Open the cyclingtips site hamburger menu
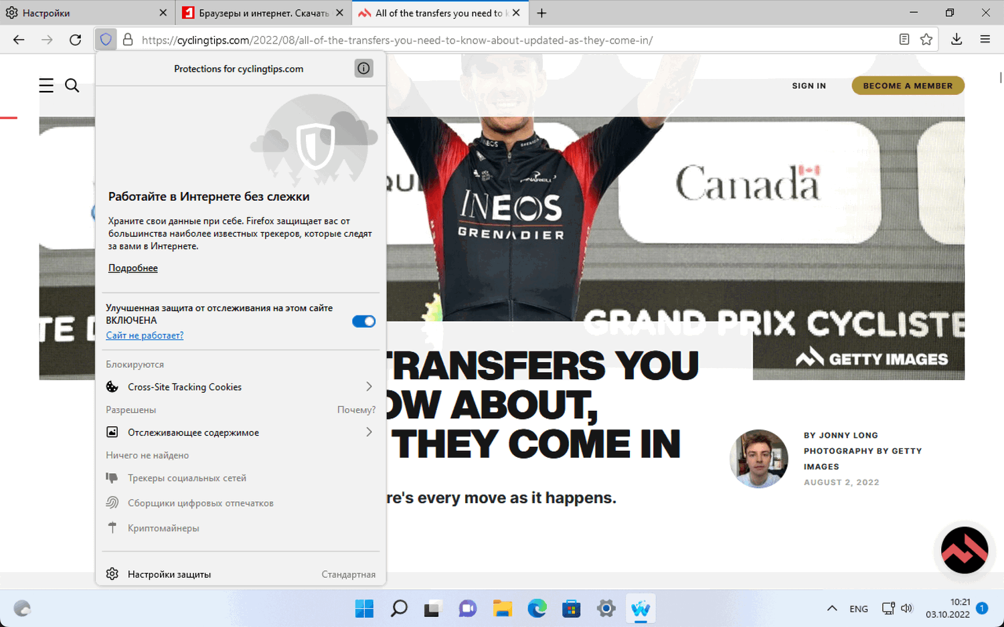Screen dimensions: 1004x627 point(46,86)
